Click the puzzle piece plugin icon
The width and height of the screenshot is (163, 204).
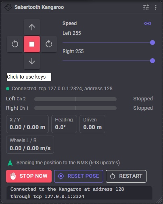pyautogui.click(x=8, y=7)
